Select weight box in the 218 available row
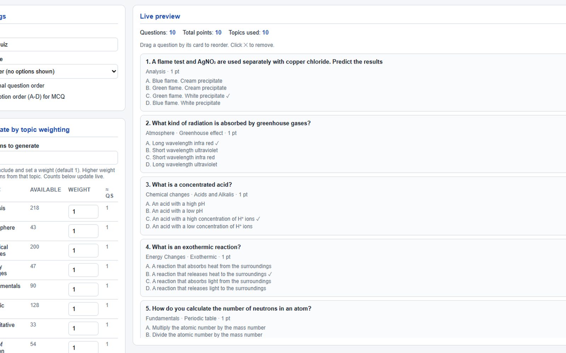The image size is (566, 353). 83,211
